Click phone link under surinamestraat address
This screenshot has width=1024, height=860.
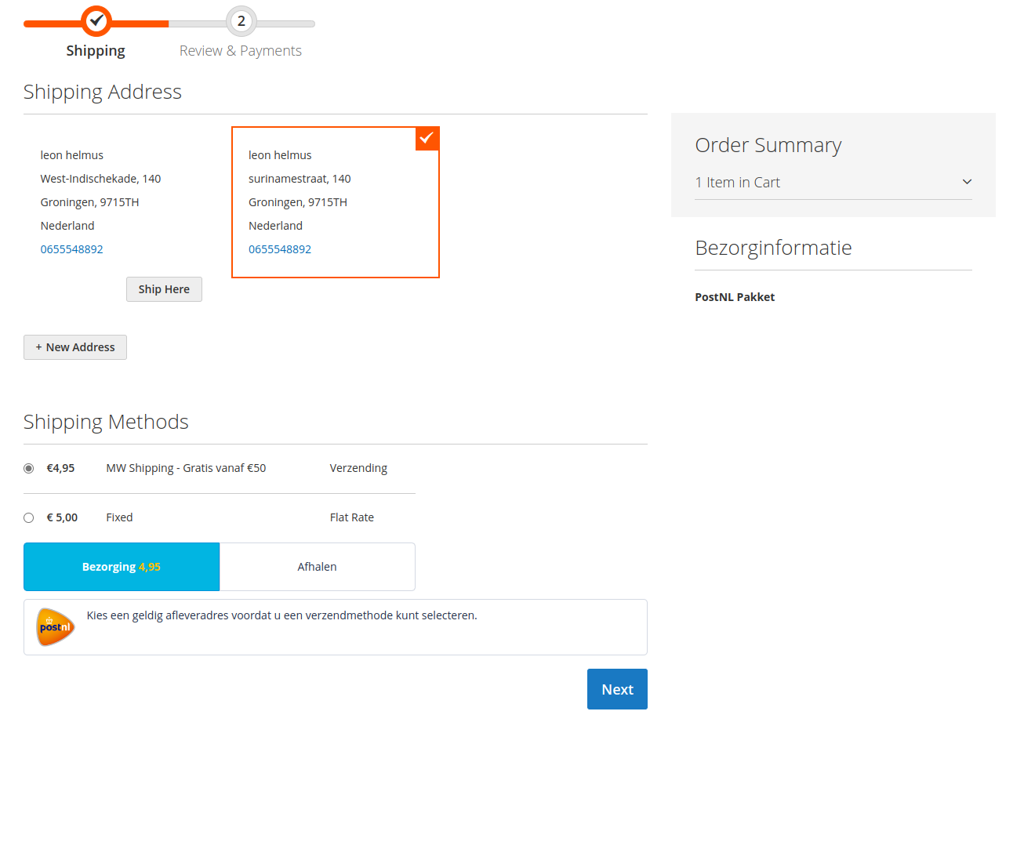coord(280,249)
